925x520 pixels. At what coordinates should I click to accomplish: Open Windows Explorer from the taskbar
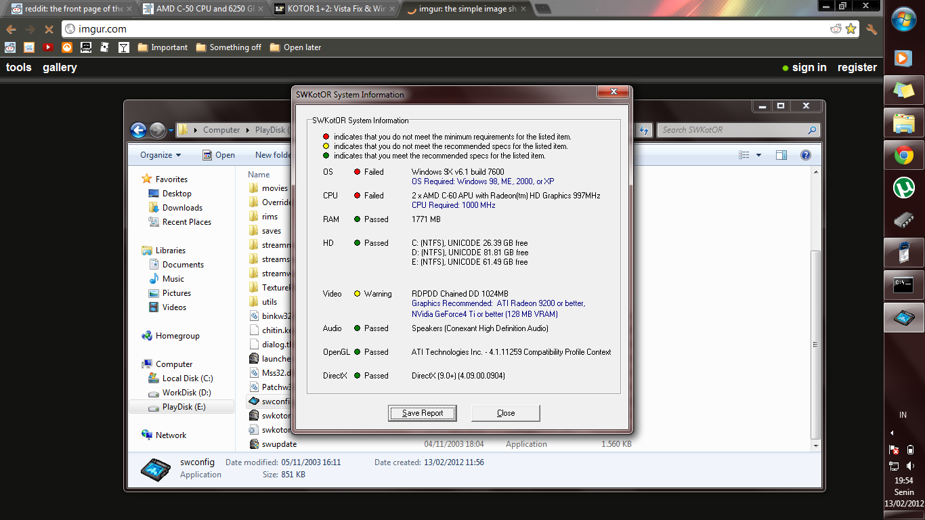coord(903,123)
